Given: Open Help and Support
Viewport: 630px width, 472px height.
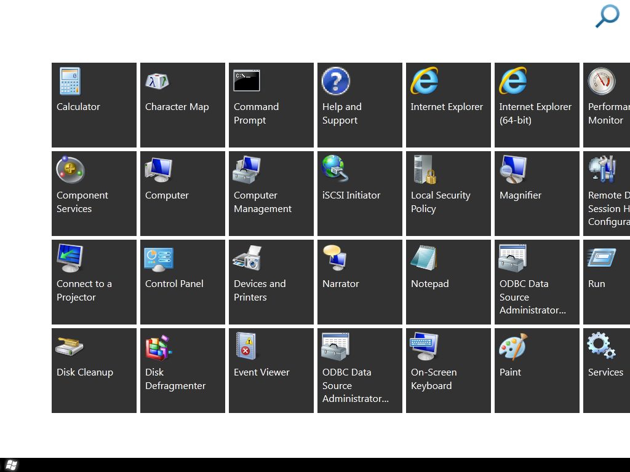Looking at the screenshot, I should point(360,105).
